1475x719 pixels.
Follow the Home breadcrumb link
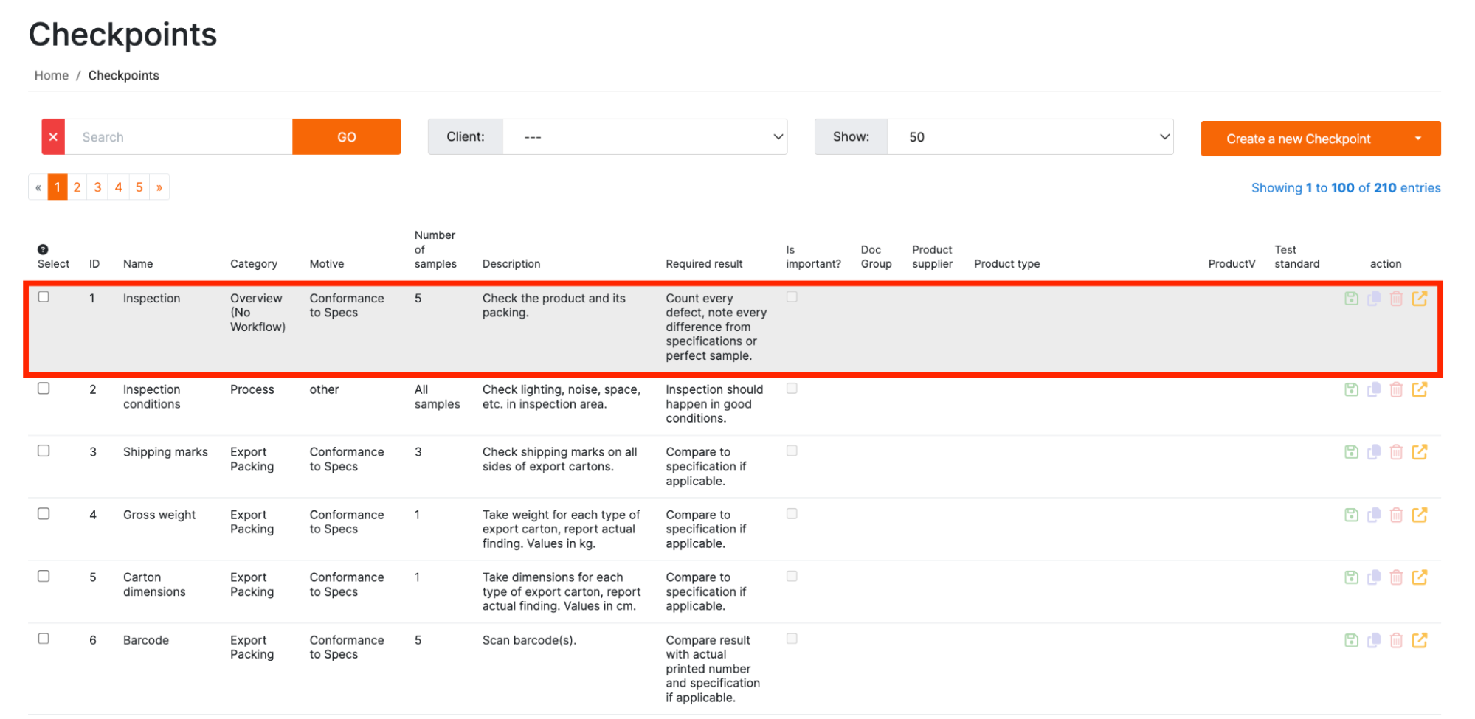coord(52,75)
